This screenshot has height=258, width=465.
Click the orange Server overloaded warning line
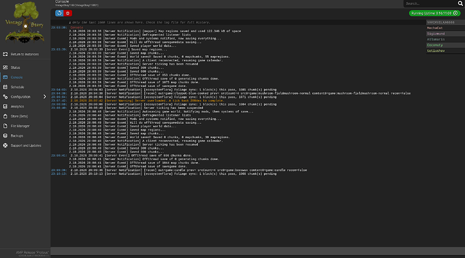(147, 101)
